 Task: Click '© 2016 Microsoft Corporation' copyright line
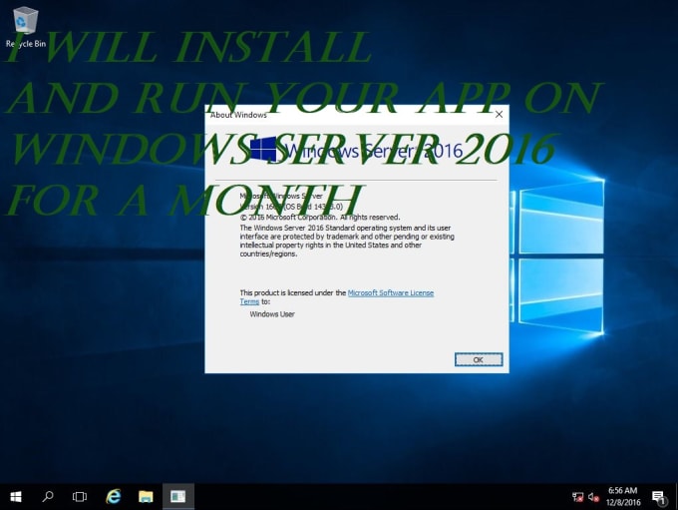pos(320,217)
